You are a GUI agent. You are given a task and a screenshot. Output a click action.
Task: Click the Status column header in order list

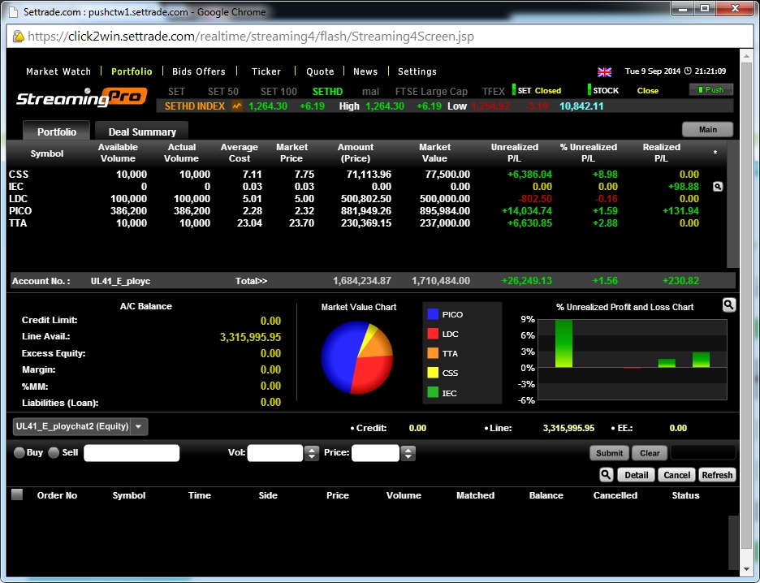pos(685,495)
